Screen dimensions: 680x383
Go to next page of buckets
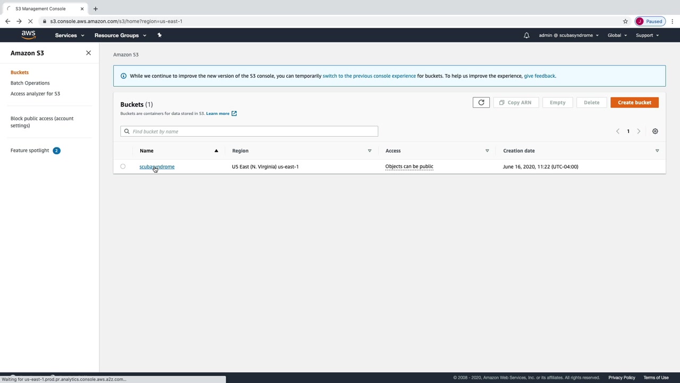click(639, 131)
